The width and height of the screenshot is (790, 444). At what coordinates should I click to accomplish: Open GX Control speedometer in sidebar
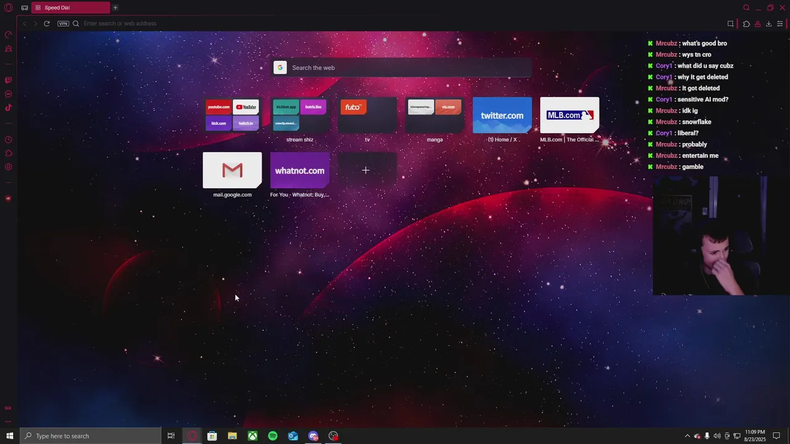click(x=8, y=35)
